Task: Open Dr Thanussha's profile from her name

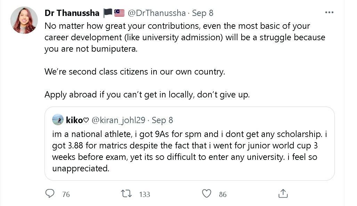Action: pyautogui.click(x=72, y=13)
